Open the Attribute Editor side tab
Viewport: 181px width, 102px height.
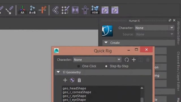178,33
